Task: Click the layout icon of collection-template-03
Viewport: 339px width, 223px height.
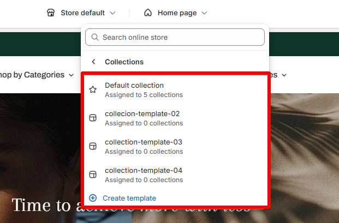Action: tap(93, 146)
